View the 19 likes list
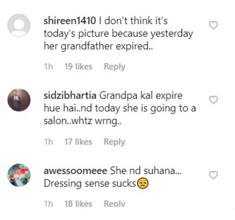This screenshot has height=220, width=235. pyautogui.click(x=78, y=67)
